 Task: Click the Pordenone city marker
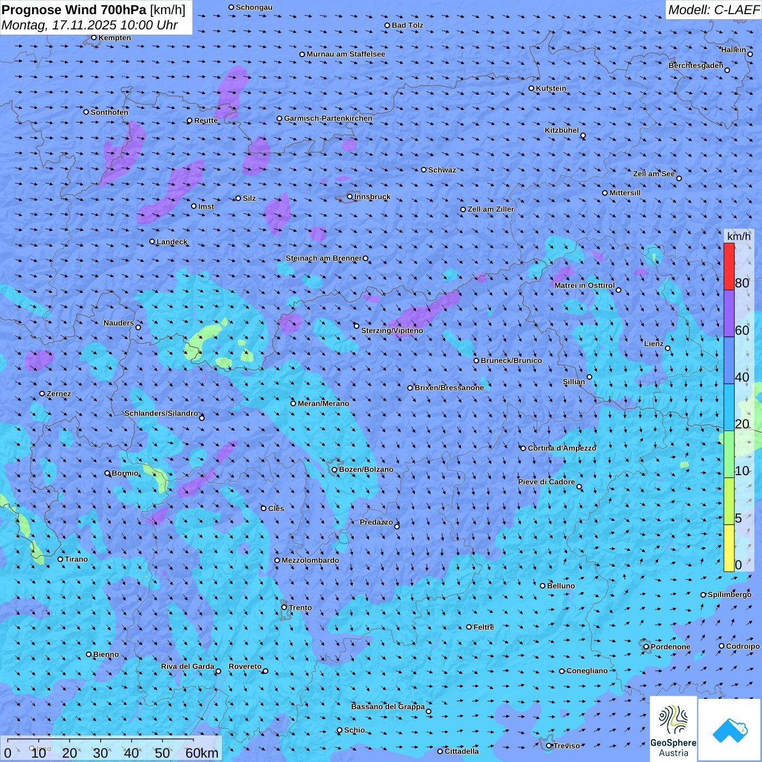[x=647, y=647]
